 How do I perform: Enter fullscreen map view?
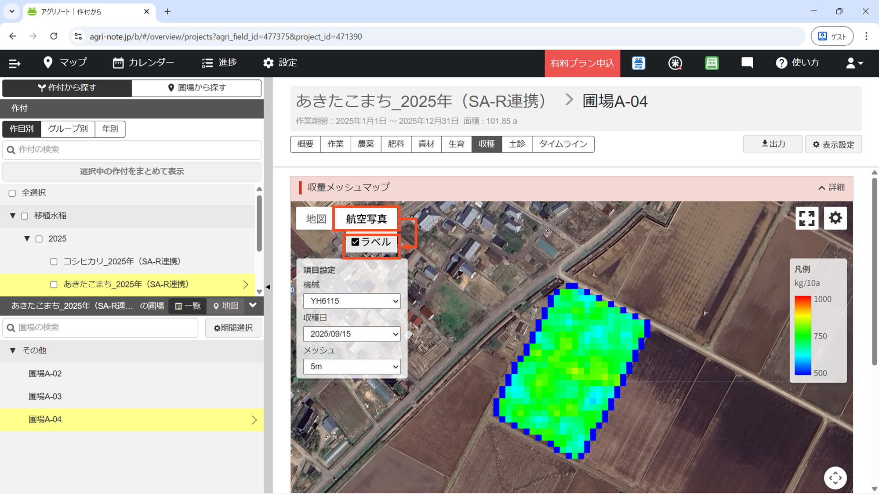click(807, 218)
